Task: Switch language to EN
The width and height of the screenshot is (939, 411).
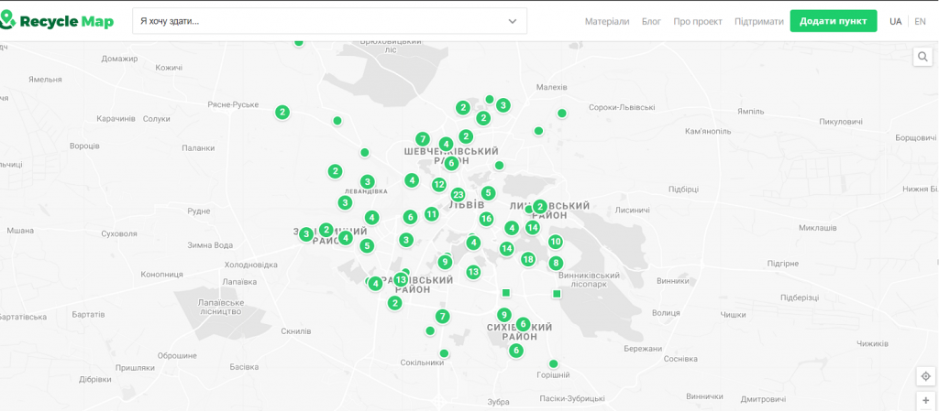Action: (x=920, y=21)
